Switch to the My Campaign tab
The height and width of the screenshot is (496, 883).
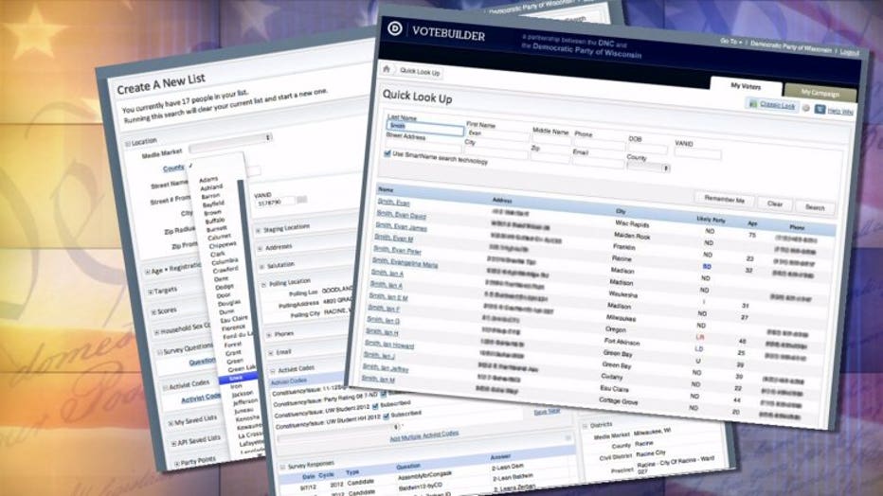(820, 93)
